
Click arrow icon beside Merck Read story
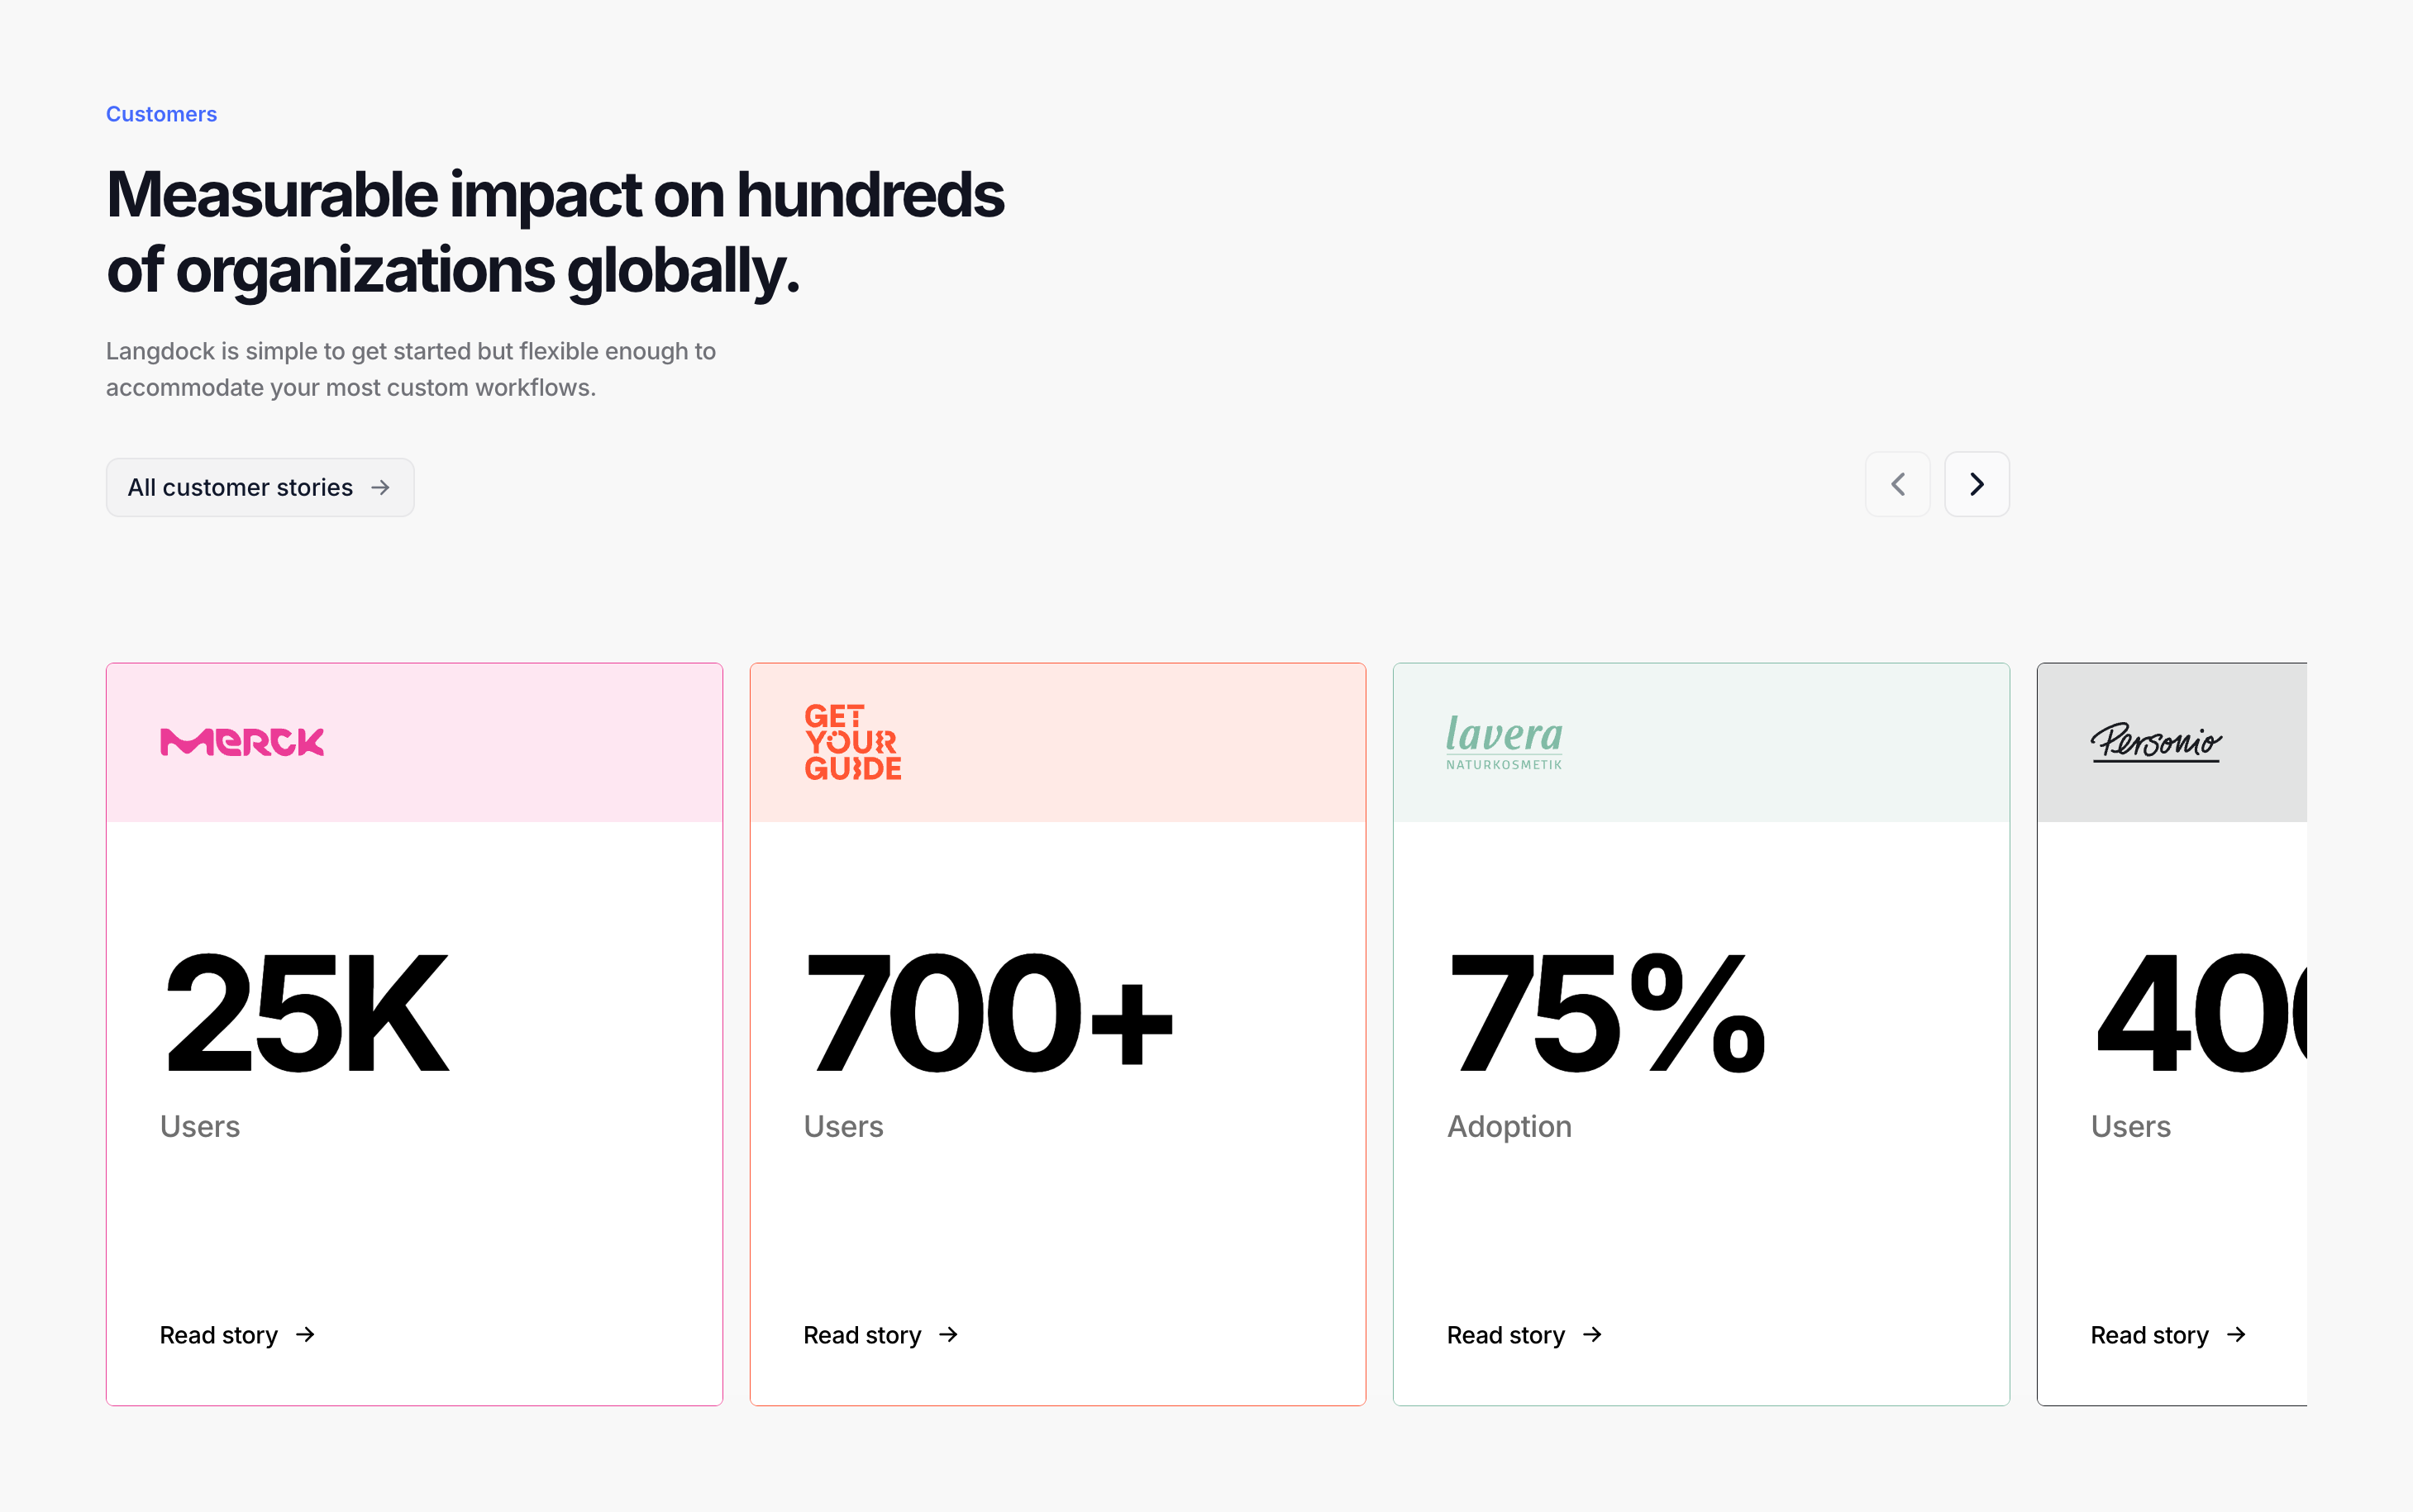pyautogui.click(x=306, y=1335)
